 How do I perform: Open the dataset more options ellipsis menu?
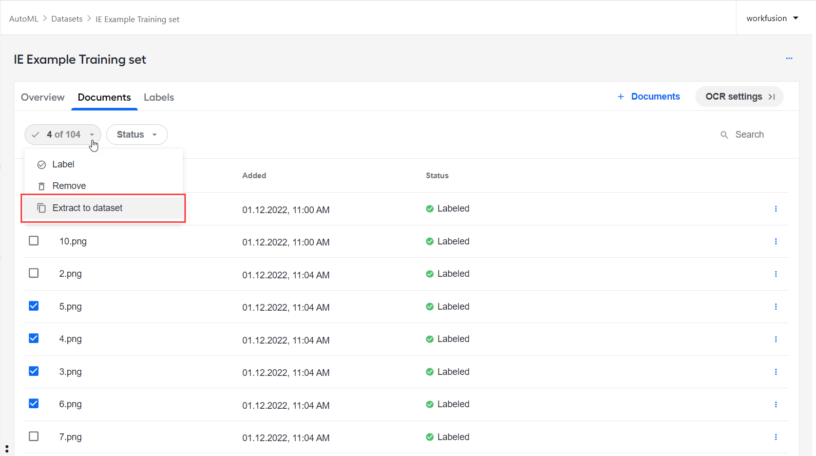[789, 59]
